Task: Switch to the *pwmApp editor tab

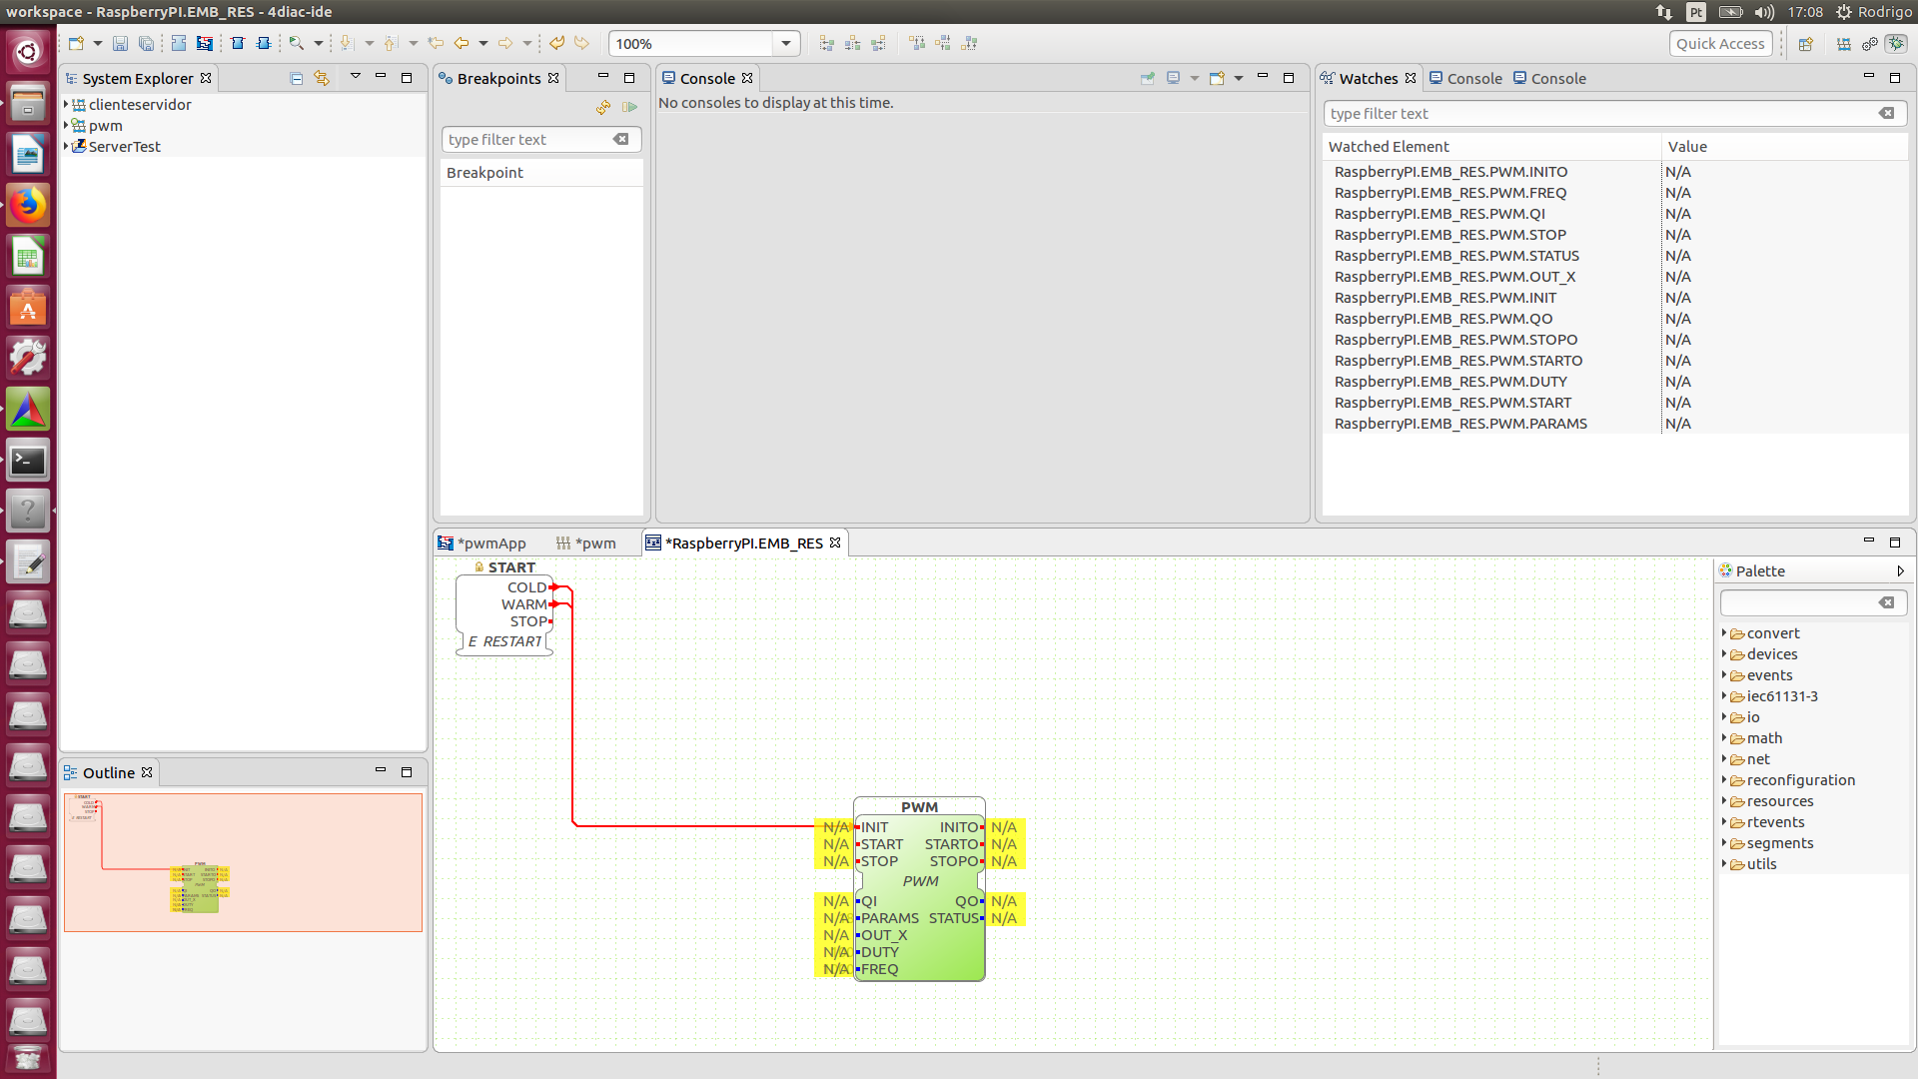Action: (x=482, y=542)
